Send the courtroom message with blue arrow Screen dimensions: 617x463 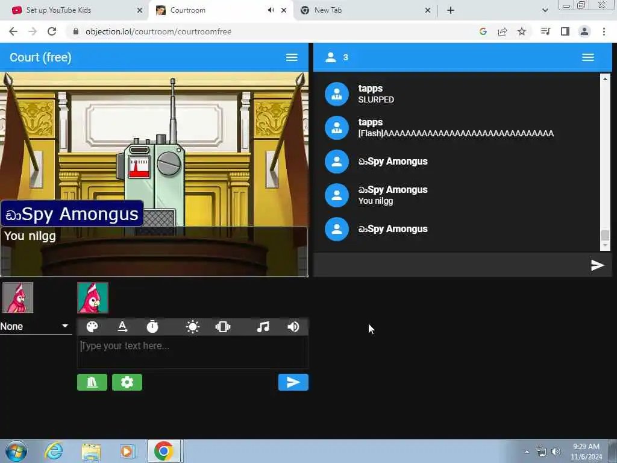pos(293,382)
